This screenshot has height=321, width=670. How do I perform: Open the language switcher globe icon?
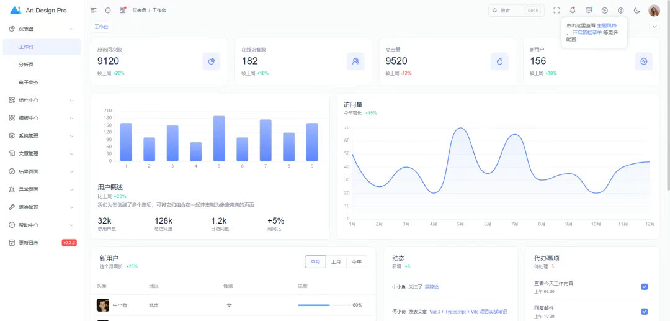coord(605,11)
